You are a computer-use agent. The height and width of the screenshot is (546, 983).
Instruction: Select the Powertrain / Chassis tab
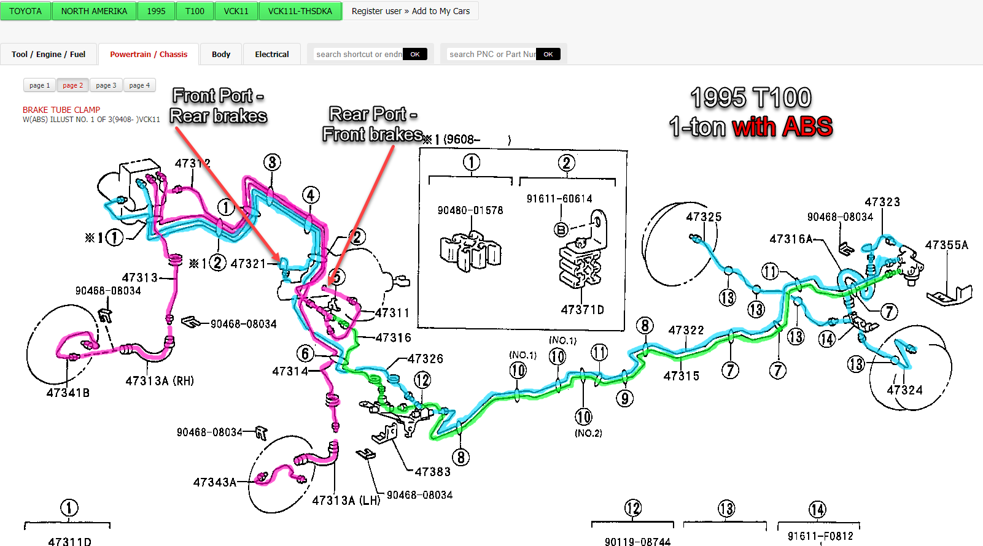click(149, 54)
